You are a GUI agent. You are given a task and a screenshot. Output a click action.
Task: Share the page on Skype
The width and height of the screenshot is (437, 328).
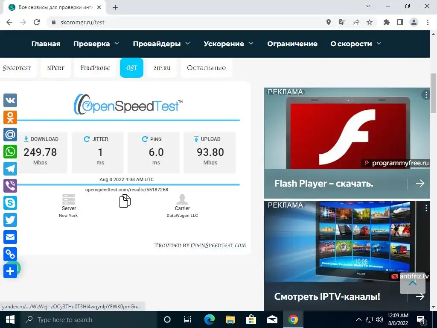[x=10, y=203]
